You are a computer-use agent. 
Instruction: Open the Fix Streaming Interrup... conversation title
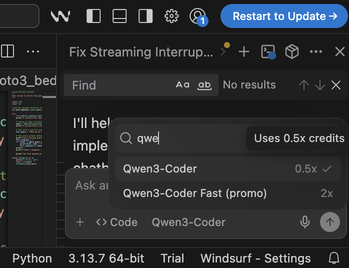[x=141, y=52]
